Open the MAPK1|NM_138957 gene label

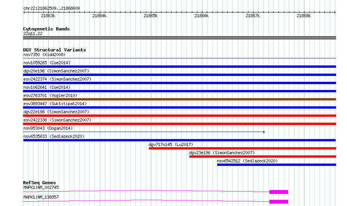coord(41,197)
